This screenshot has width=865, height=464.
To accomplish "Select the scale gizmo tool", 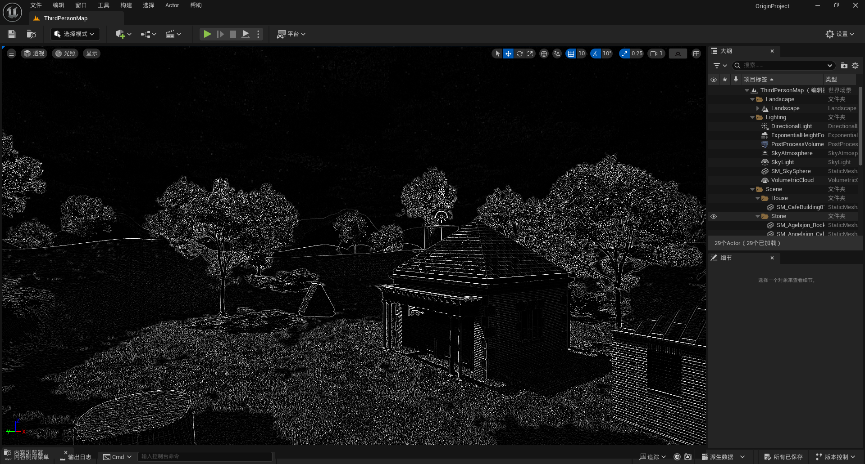I will tap(530, 54).
